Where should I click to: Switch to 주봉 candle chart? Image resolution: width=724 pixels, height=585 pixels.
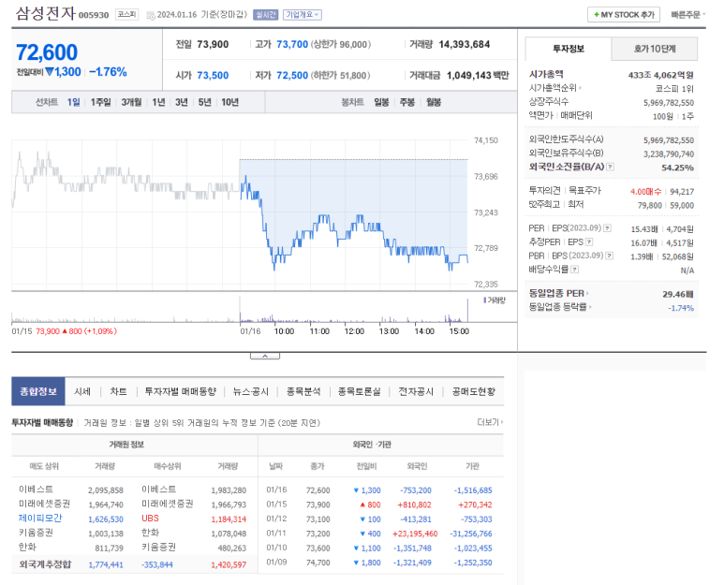(x=407, y=102)
